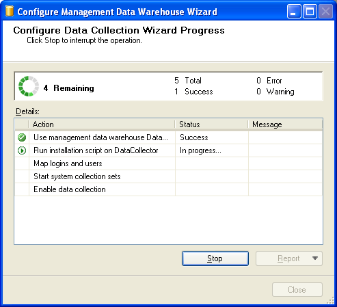Click the Report button label
The height and width of the screenshot is (307, 337).
(x=288, y=258)
